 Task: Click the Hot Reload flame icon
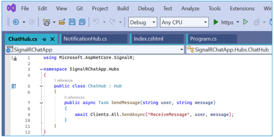pyautogui.click(x=256, y=22)
